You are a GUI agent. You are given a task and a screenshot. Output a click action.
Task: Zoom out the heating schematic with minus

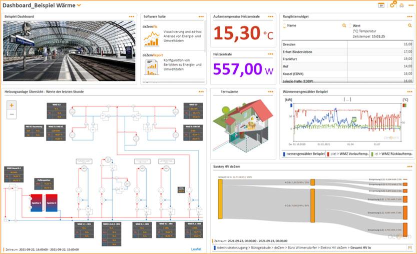pyautogui.click(x=12, y=114)
